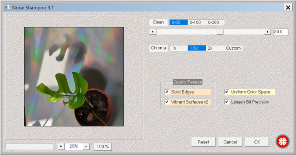Click the Noise Shampoo title bar icon
The width and height of the screenshot is (296, 155).
click(7, 7)
